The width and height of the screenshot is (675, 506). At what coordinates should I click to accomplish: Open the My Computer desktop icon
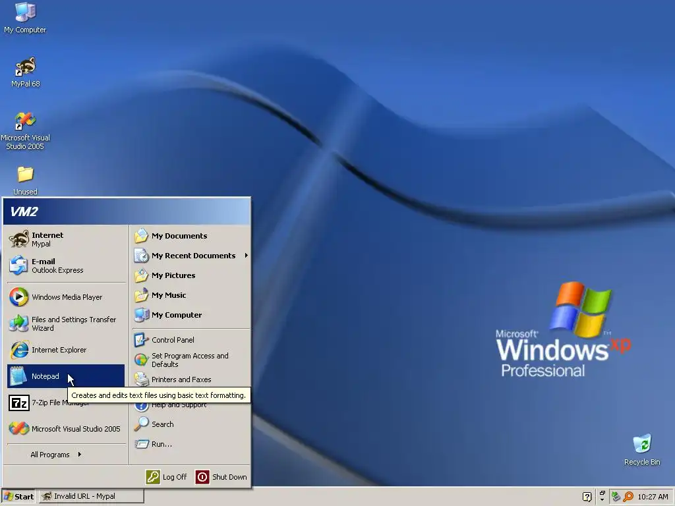(25, 18)
